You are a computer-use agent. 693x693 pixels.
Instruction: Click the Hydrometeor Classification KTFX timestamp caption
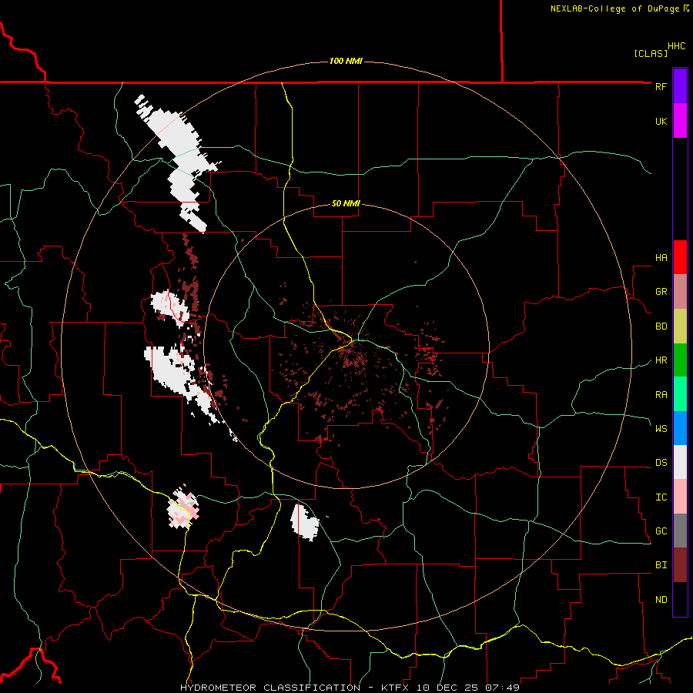point(350,688)
